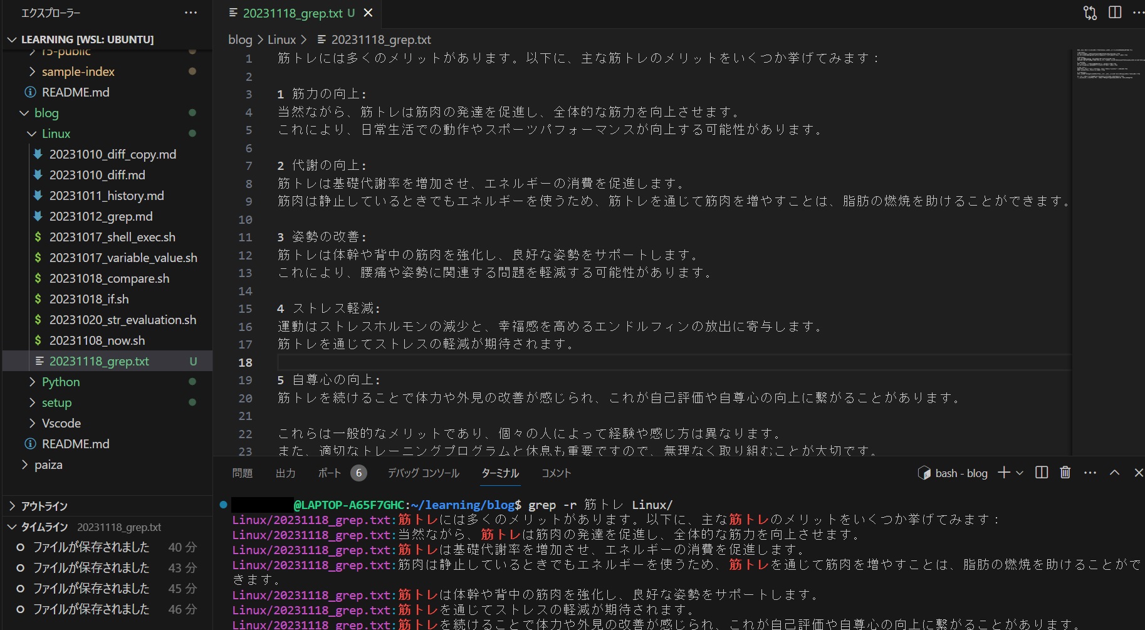This screenshot has height=630, width=1145.
Task: Select the bash shell icon beside bash - blog
Action: tap(924, 473)
